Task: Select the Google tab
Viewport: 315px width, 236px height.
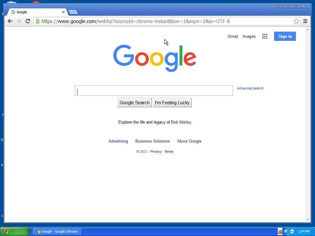Action: tap(37, 12)
